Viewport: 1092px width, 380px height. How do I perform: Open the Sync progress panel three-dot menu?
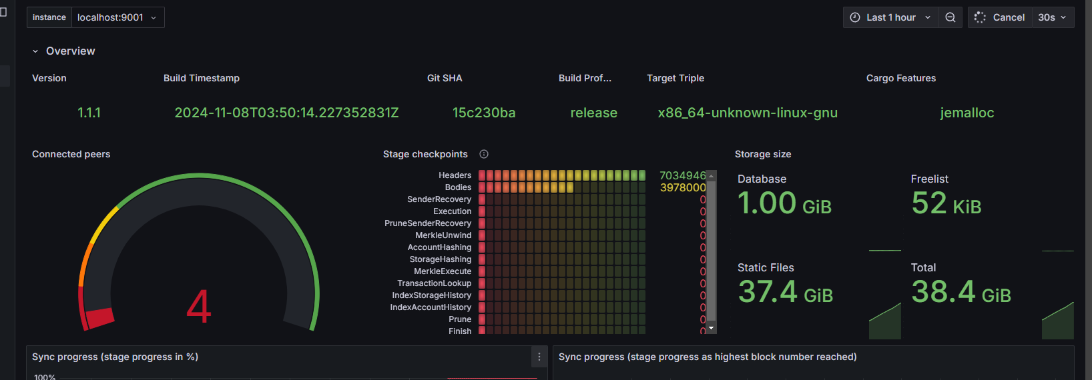pos(539,357)
